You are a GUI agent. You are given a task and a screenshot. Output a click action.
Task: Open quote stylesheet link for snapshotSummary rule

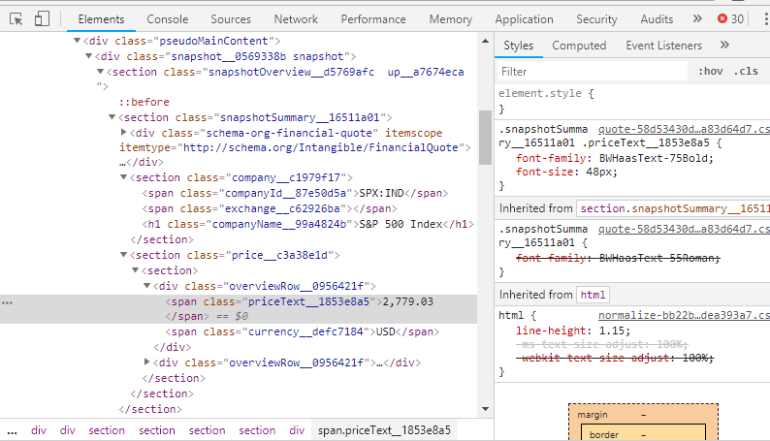click(684, 229)
